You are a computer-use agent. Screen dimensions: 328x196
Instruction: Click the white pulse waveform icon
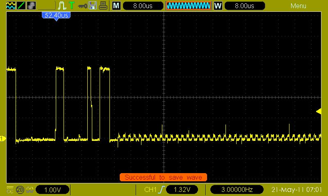[x=62, y=5]
